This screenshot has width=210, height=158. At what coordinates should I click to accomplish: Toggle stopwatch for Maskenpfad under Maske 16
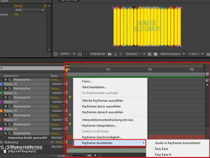(x=6, y=97)
